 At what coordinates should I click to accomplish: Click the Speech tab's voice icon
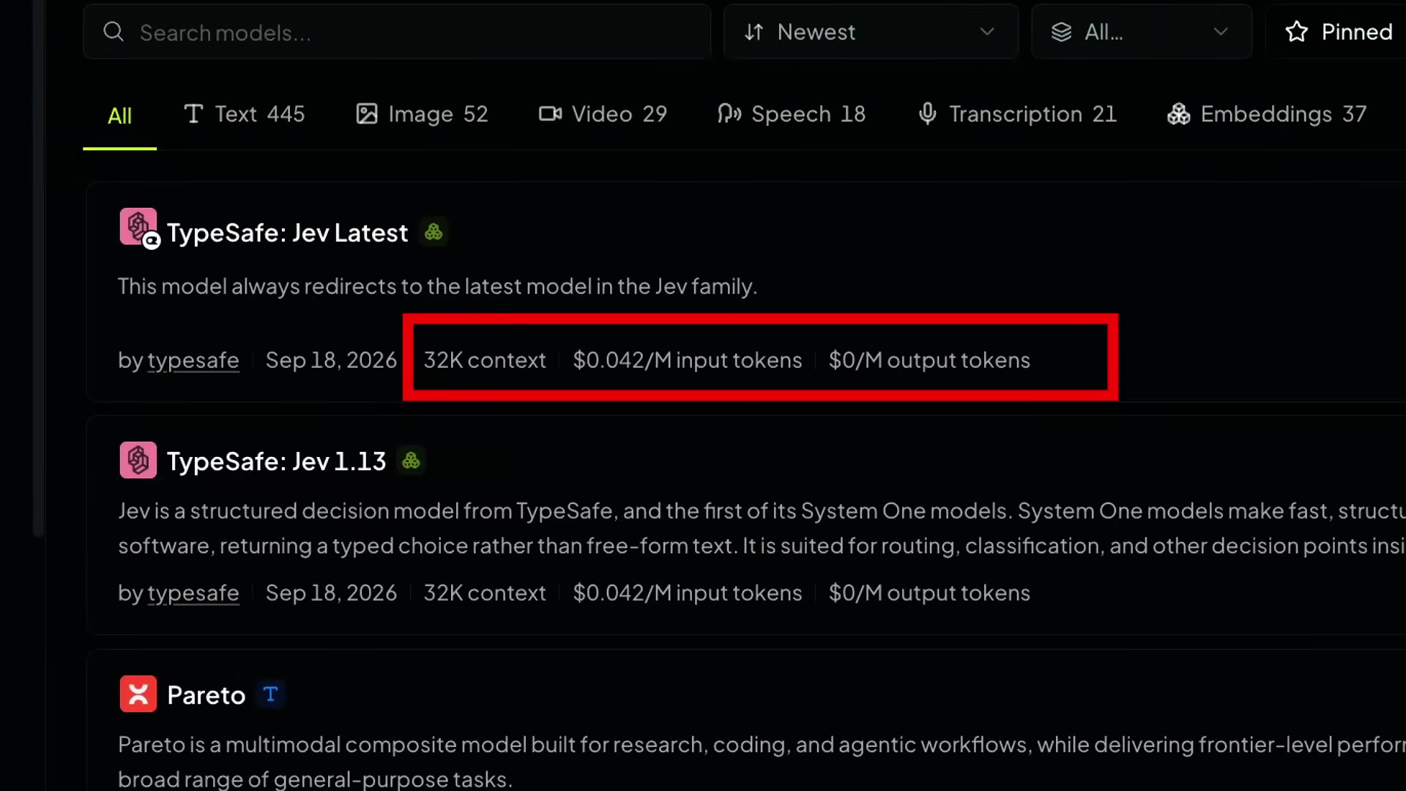pyautogui.click(x=729, y=114)
